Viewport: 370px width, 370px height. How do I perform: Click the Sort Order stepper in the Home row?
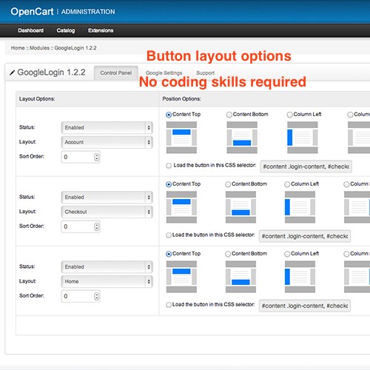point(97,296)
